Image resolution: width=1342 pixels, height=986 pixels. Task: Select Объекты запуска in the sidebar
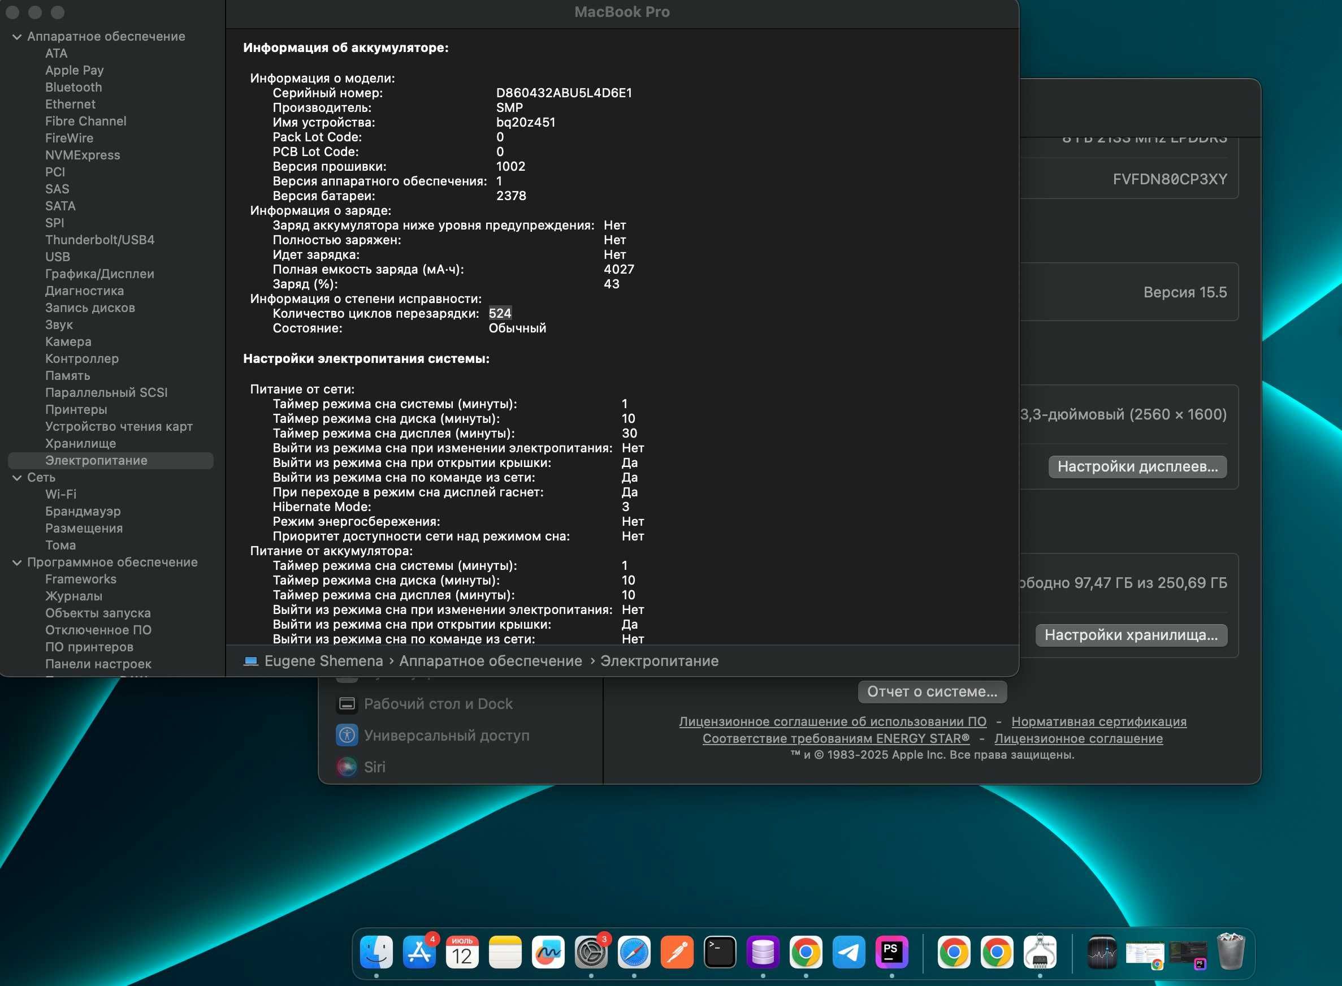pyautogui.click(x=98, y=613)
